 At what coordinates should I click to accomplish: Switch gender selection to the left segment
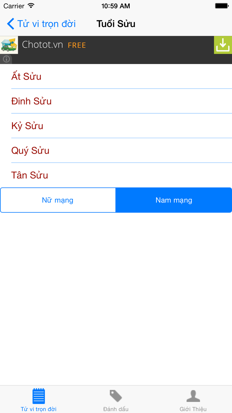click(58, 200)
